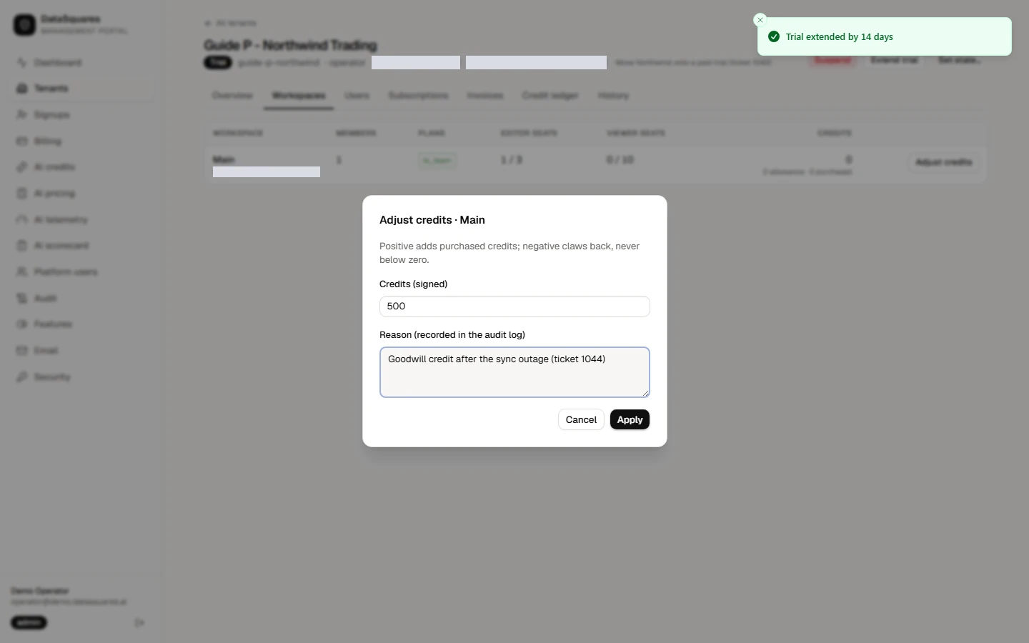Open the Set state... button

click(x=959, y=60)
